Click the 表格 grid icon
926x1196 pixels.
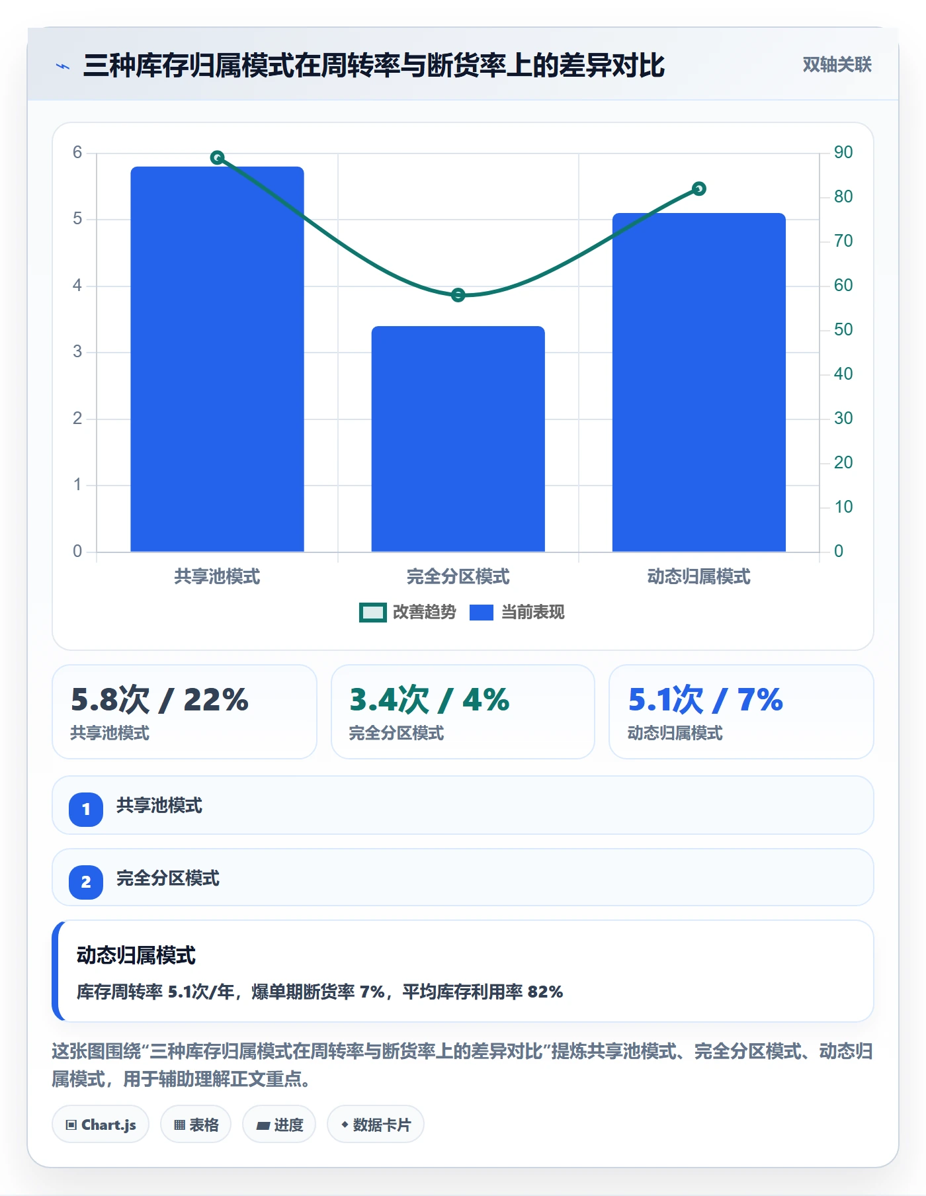click(x=179, y=1125)
